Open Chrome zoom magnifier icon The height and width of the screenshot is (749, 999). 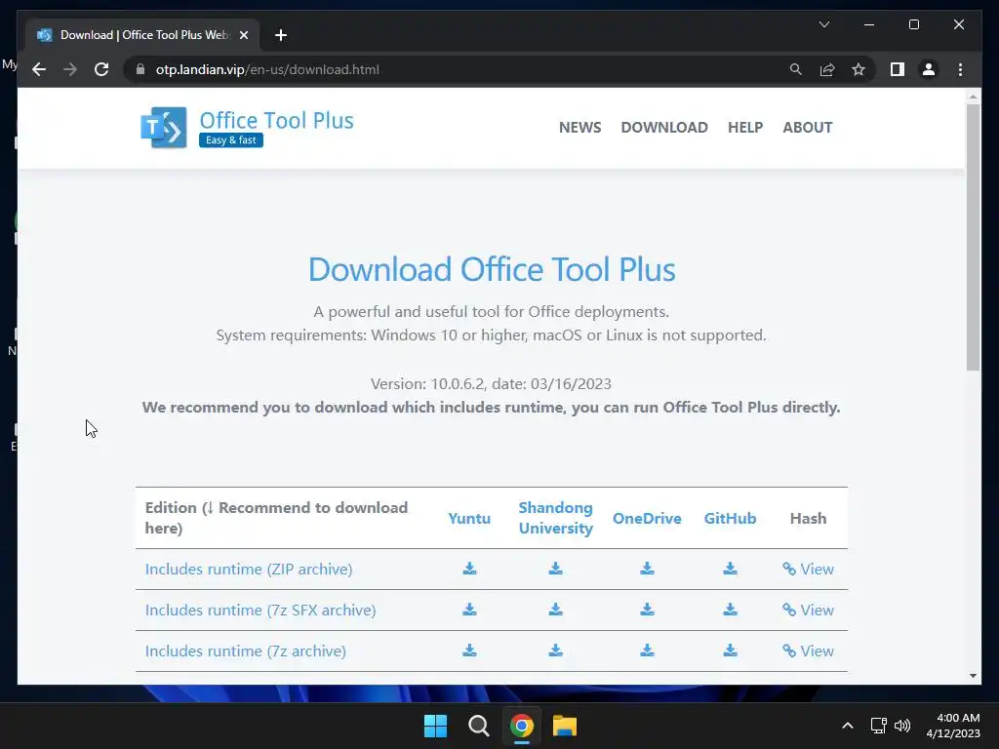click(x=796, y=69)
